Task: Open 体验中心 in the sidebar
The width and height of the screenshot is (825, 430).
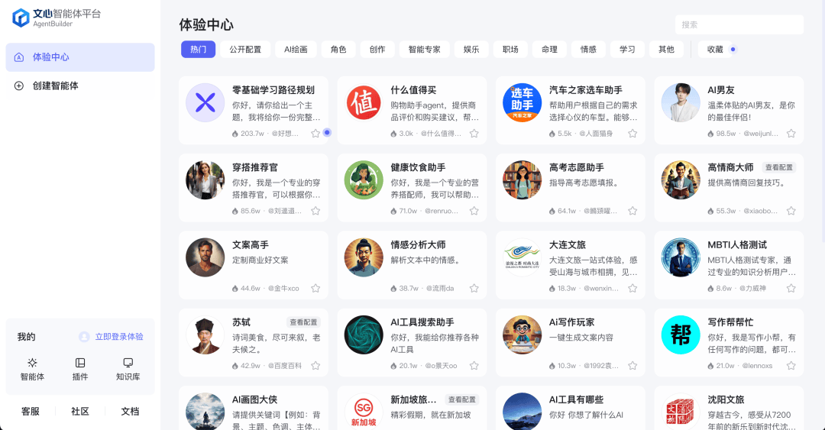Action: [x=80, y=57]
